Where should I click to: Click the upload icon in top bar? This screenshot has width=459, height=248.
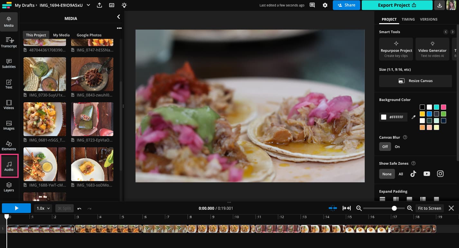click(x=99, y=5)
